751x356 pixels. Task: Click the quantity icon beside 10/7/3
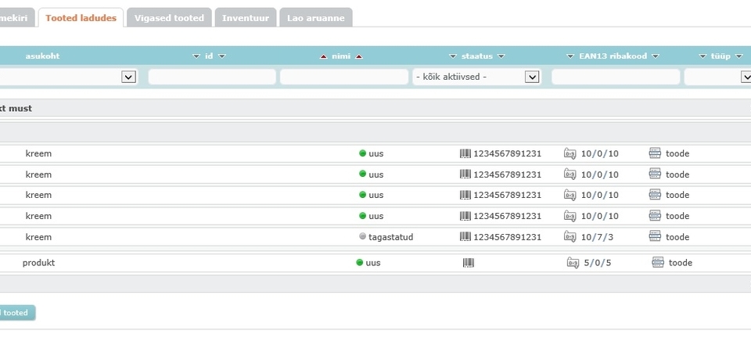click(570, 237)
